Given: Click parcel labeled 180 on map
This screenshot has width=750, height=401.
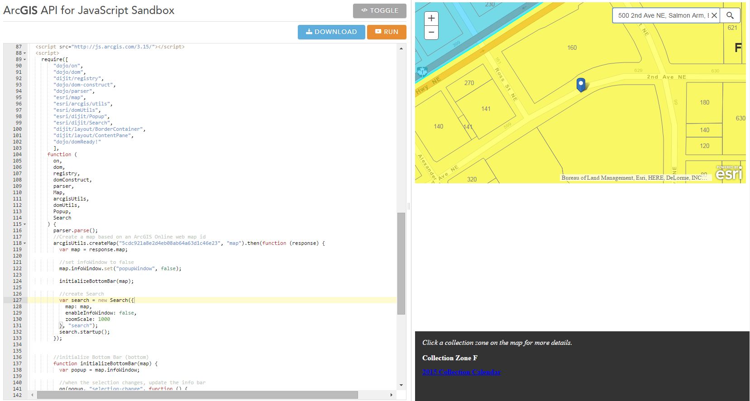Looking at the screenshot, I should (704, 102).
